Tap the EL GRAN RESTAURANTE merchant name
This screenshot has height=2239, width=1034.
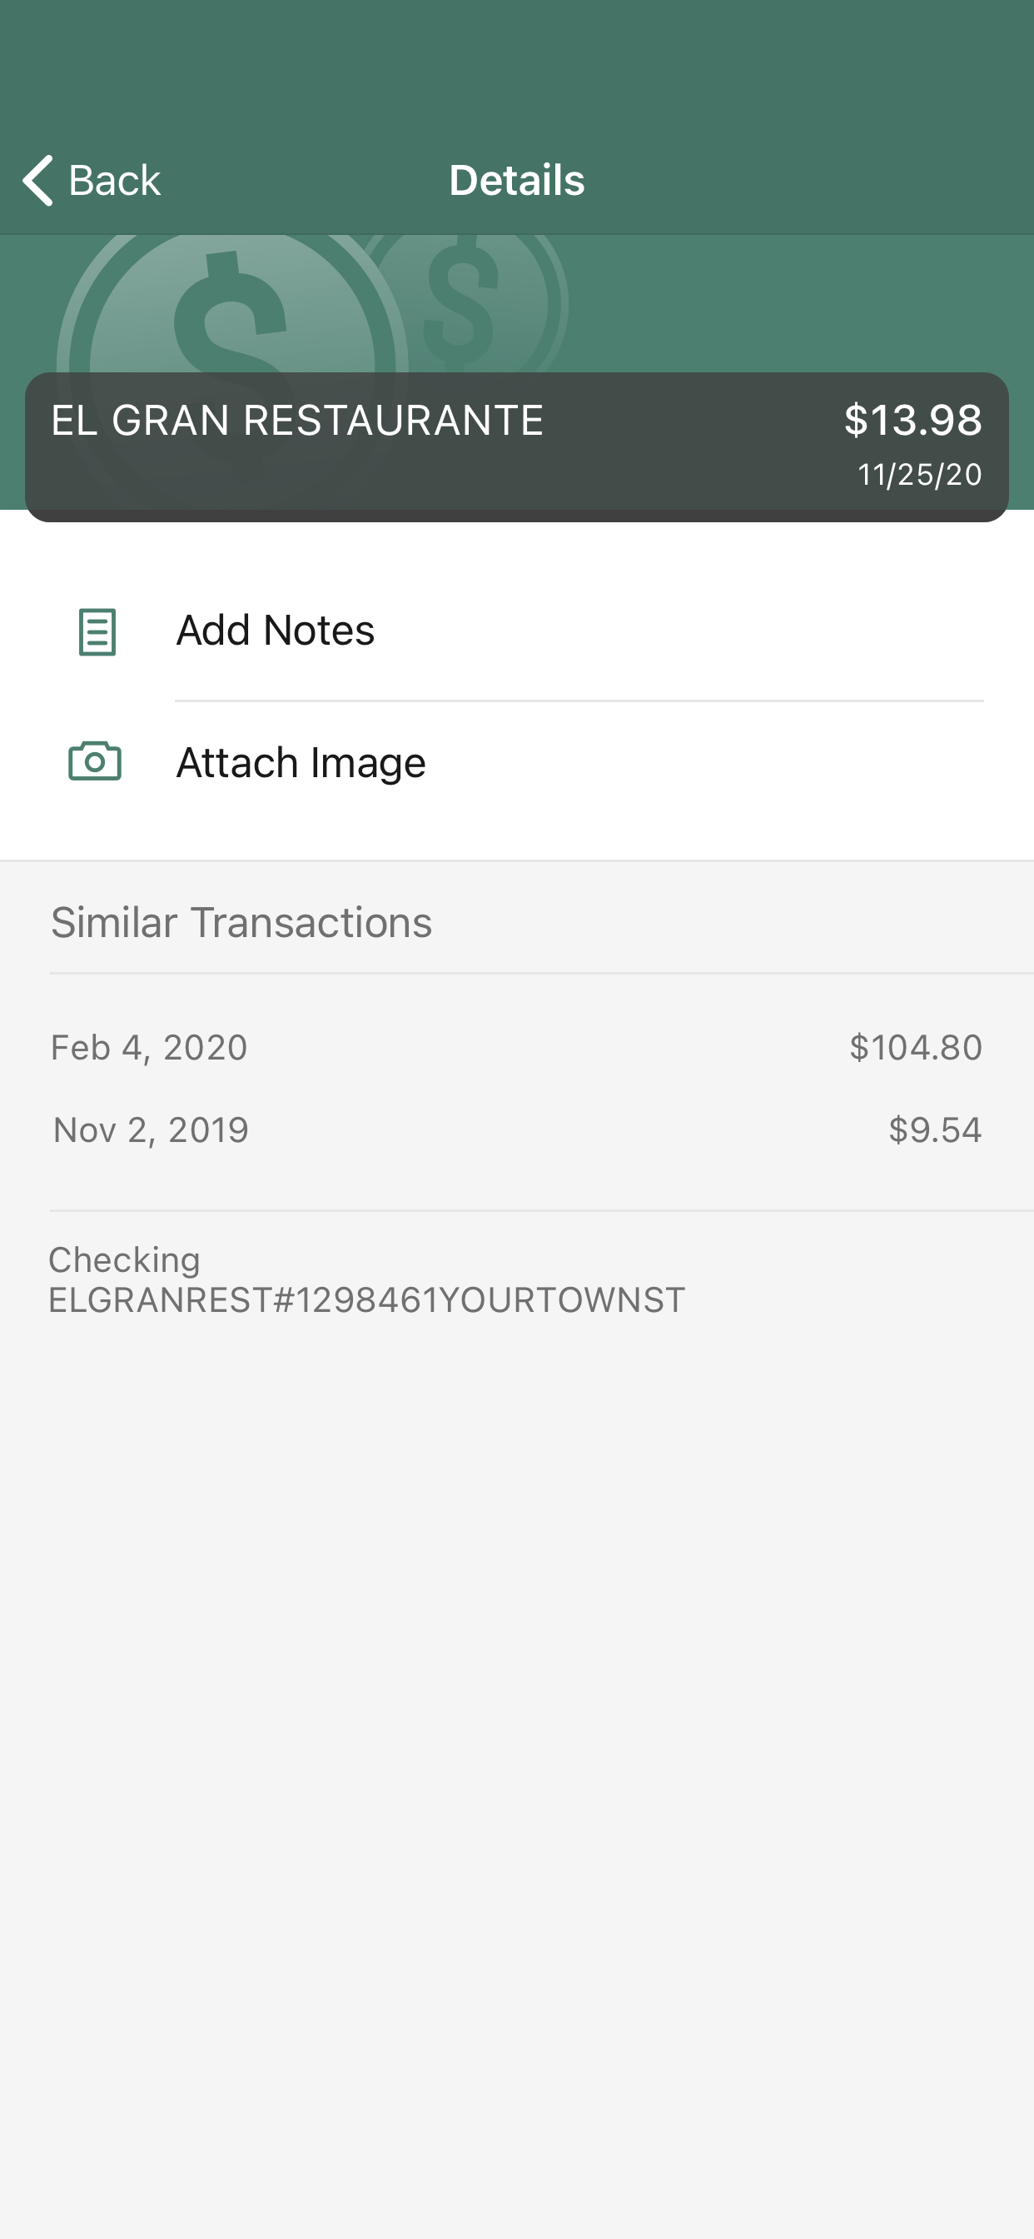pyautogui.click(x=297, y=420)
